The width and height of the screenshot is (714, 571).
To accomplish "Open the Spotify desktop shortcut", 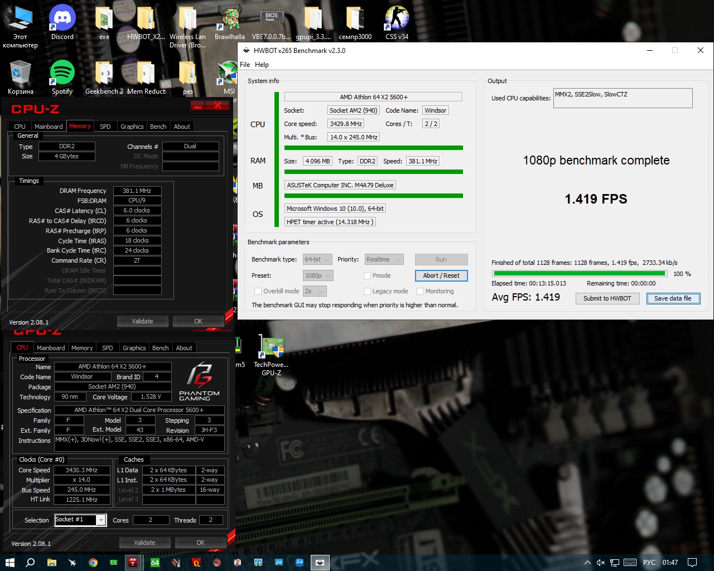I will [x=62, y=77].
